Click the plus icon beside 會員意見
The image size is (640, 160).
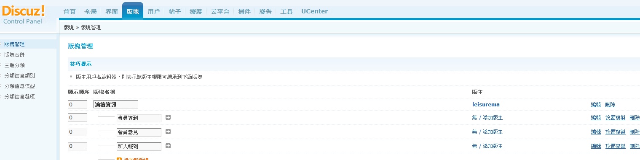168,132
